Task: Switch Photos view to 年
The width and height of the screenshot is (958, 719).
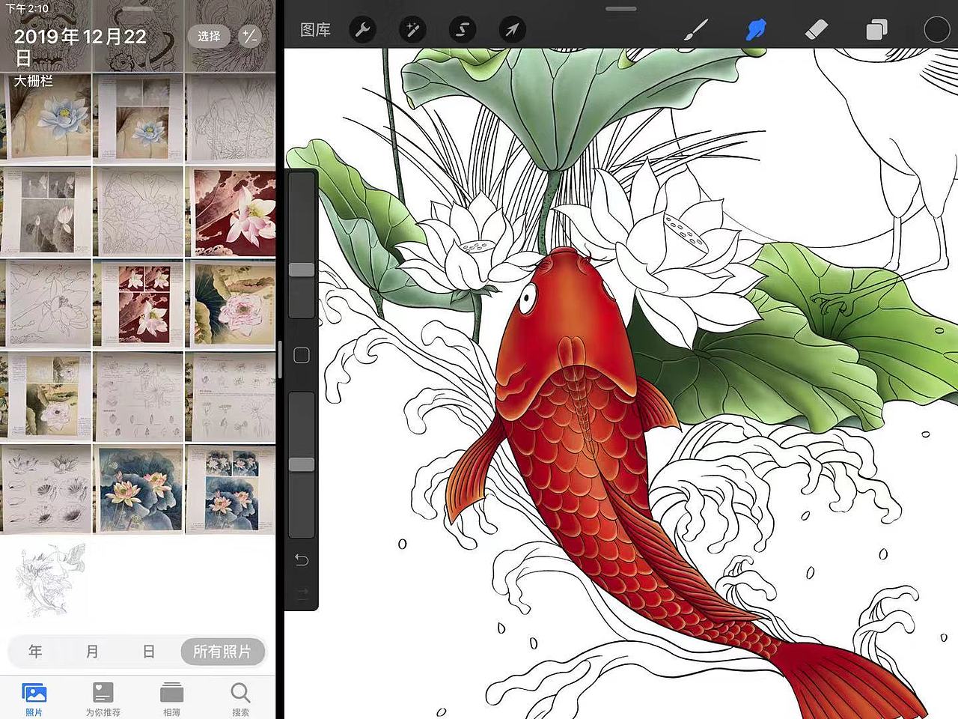Action: (x=35, y=652)
